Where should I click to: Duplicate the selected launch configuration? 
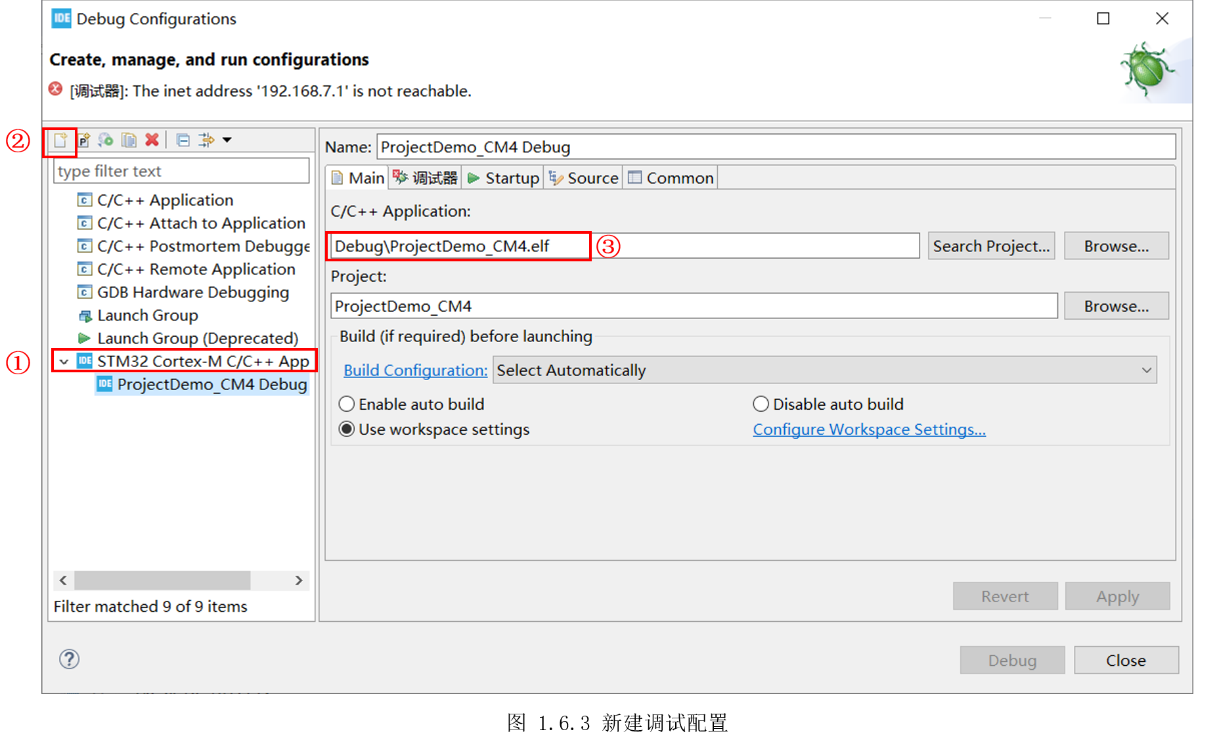[x=129, y=140]
